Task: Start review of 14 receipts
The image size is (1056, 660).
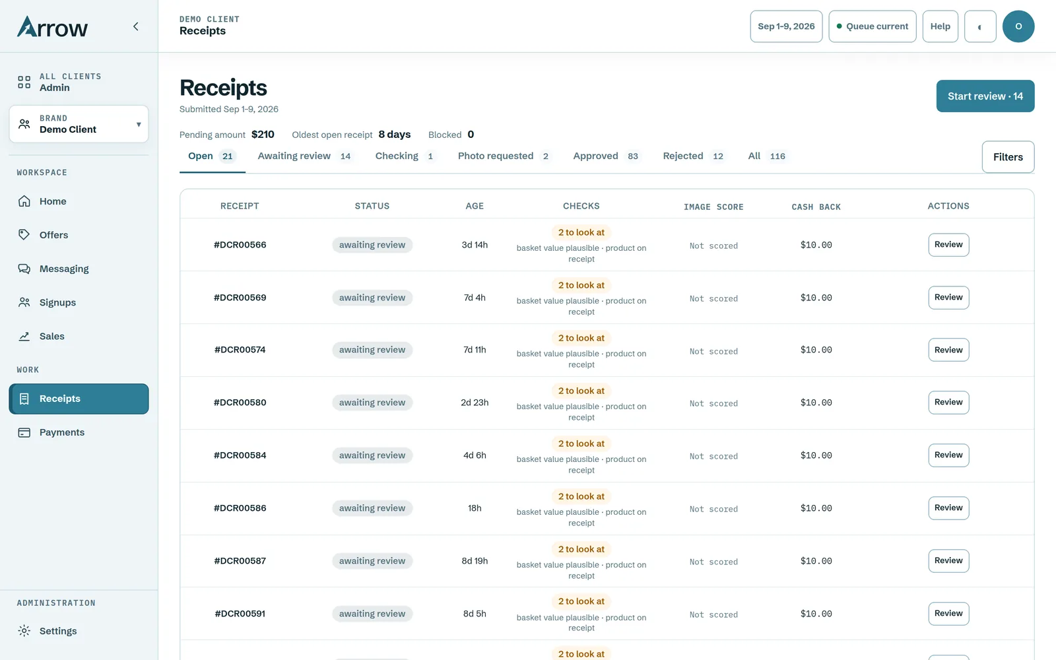Action: [985, 96]
